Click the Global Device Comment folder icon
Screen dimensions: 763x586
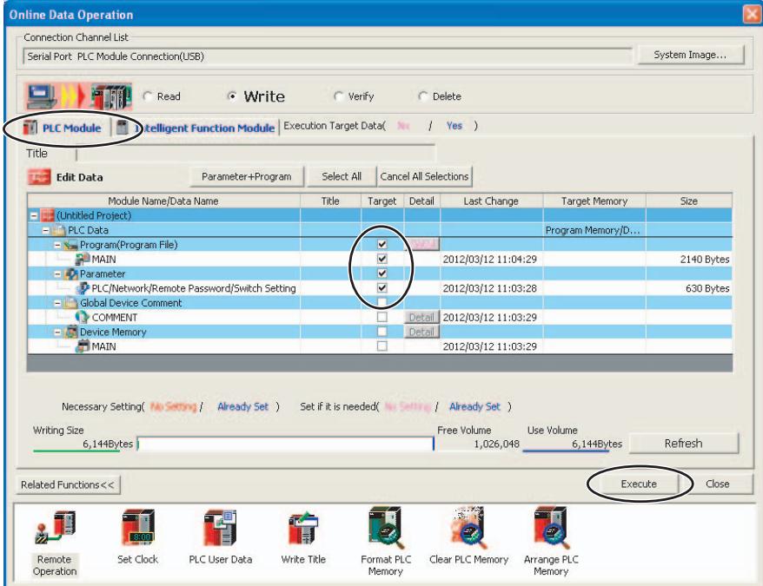(71, 303)
